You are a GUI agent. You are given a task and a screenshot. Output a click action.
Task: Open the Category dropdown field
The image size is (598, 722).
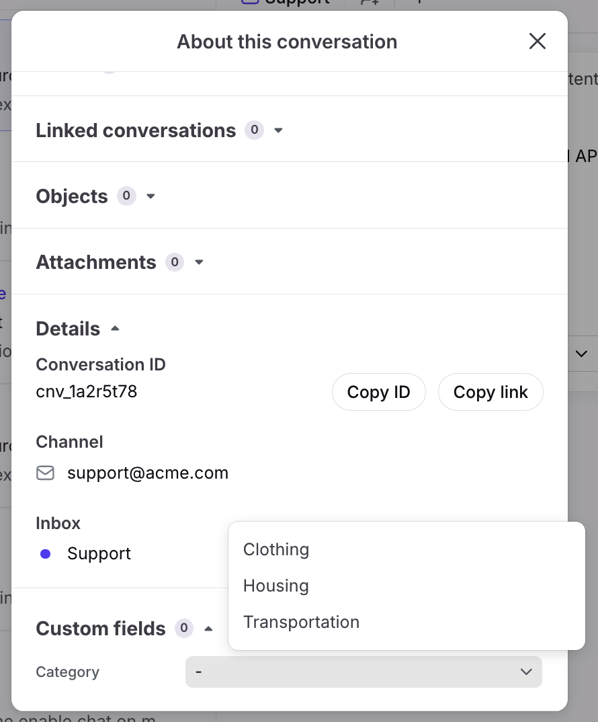point(363,672)
